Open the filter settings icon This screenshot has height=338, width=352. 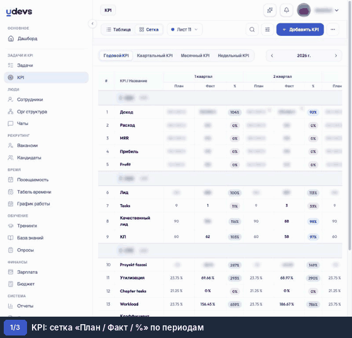pos(267,30)
